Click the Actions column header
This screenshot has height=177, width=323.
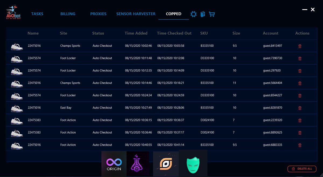[x=302, y=33]
